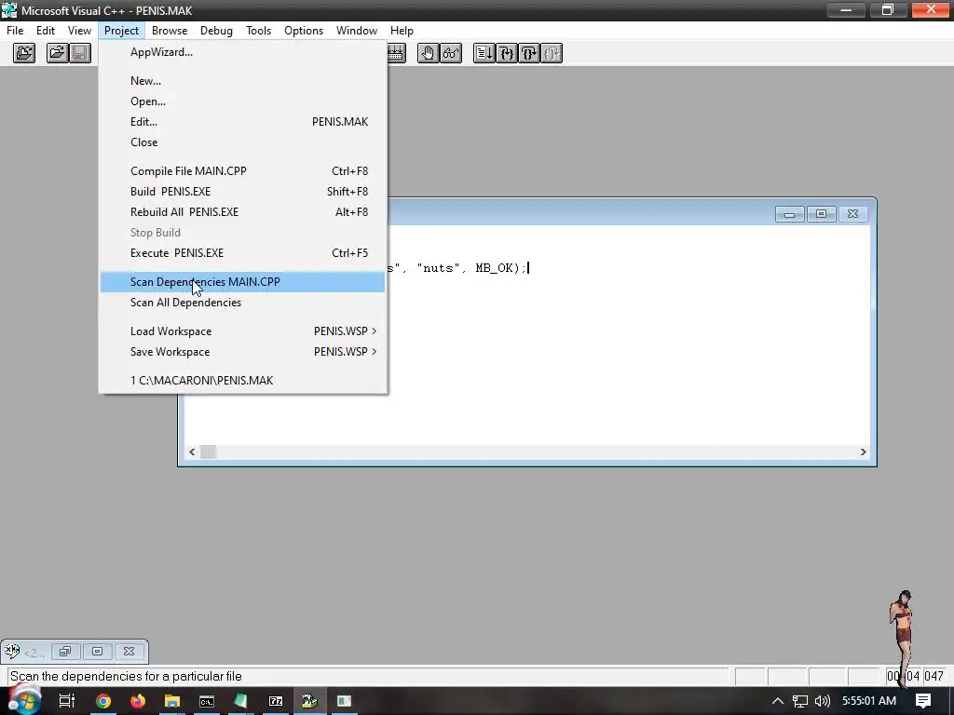Toggle breakpoint with the hand icon
The height and width of the screenshot is (715, 954).
(429, 53)
